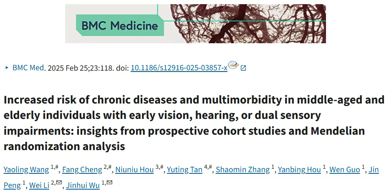The width and height of the screenshot is (389, 195).
Task: Open author Wei Li's details
Action: [x=39, y=185]
